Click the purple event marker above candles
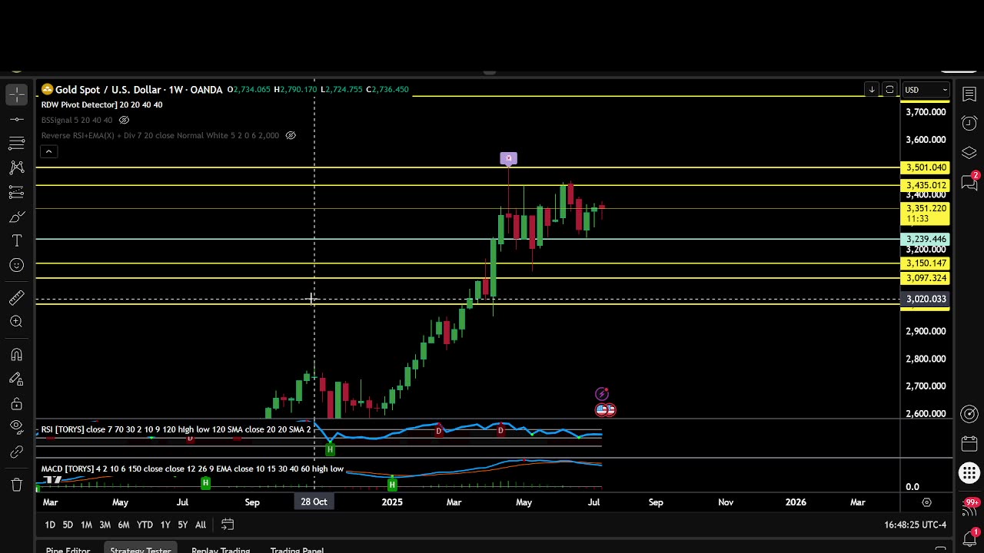This screenshot has height=553, width=984. click(508, 158)
